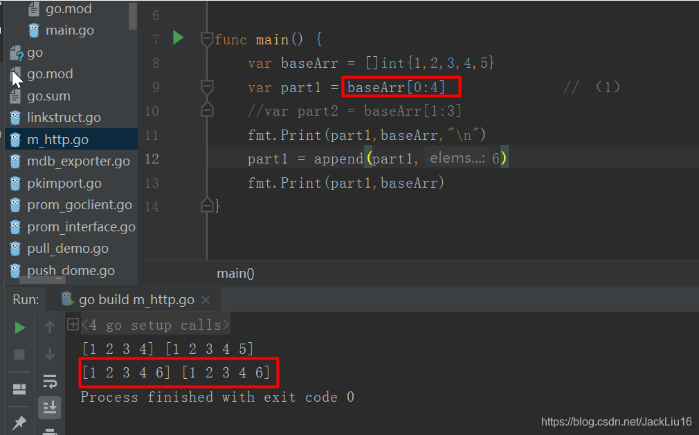Stop the running process in Run panel

[x=19, y=354]
